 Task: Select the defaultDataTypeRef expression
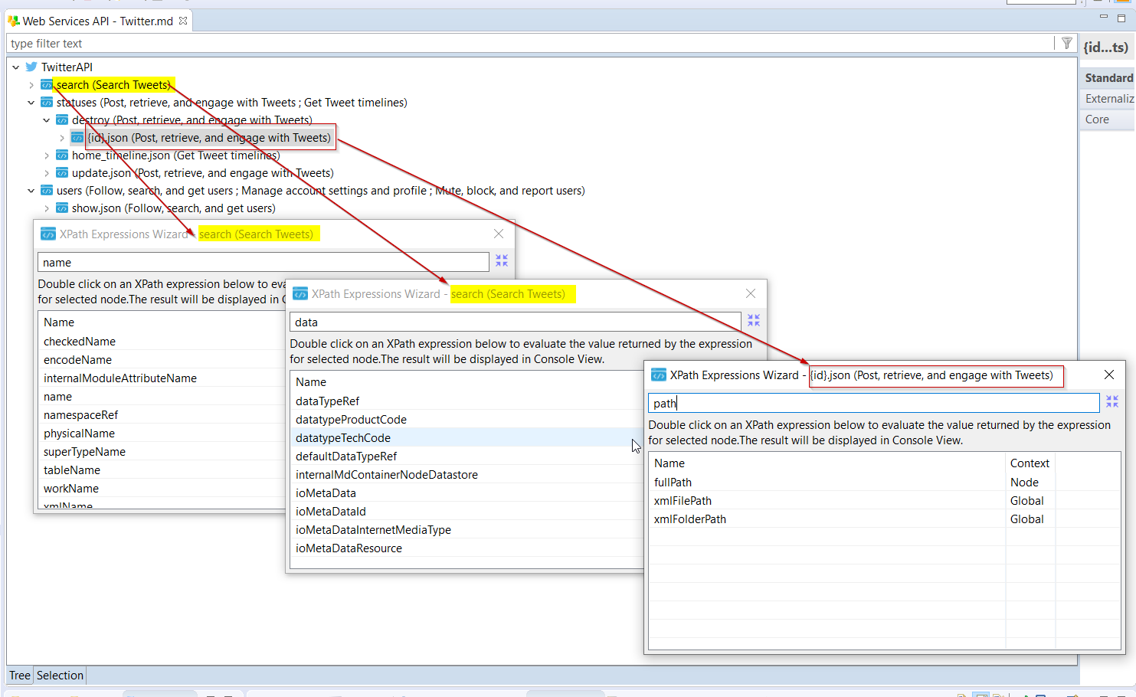[x=346, y=456]
